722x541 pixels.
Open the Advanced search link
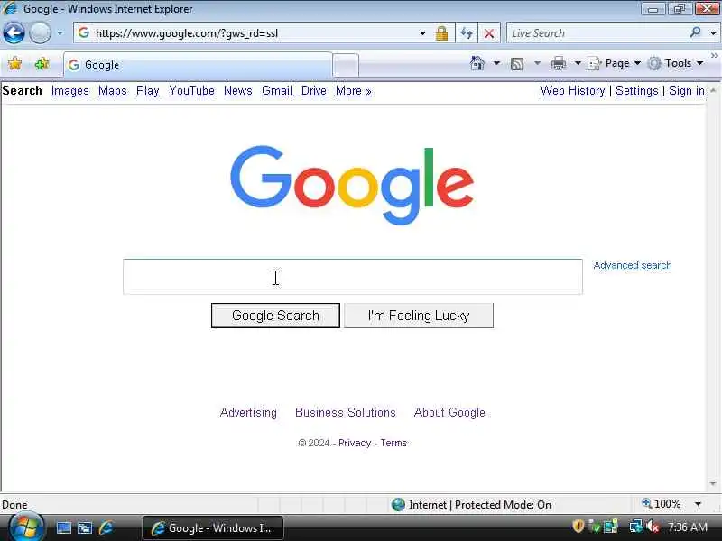[633, 265]
